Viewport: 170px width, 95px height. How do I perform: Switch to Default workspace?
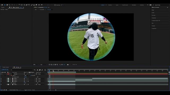point(103,5)
